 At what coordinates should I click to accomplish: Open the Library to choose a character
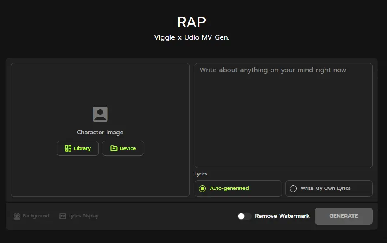click(x=78, y=148)
